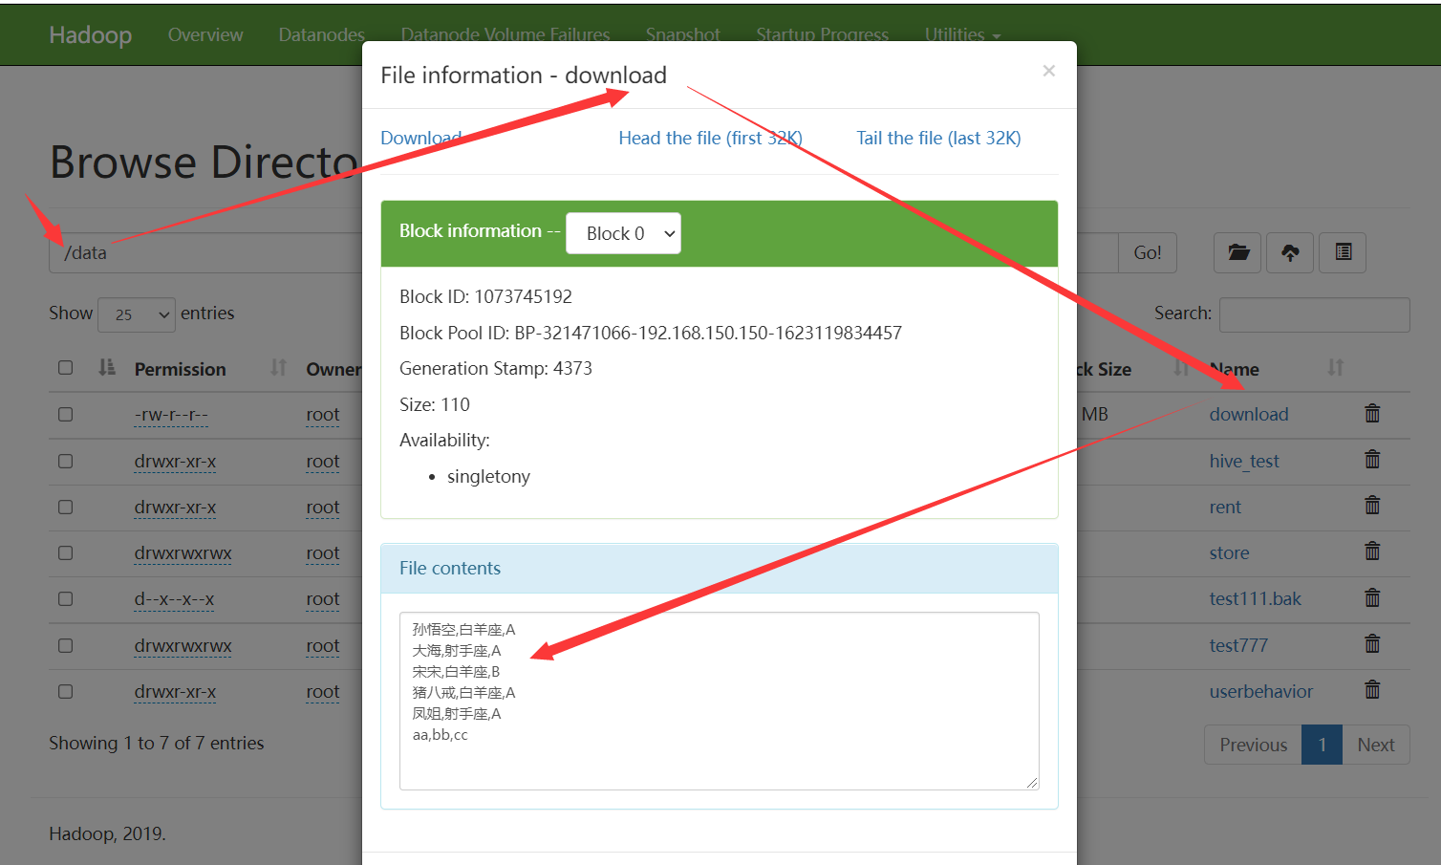Open the download file link
1441x865 pixels.
[x=1248, y=414]
